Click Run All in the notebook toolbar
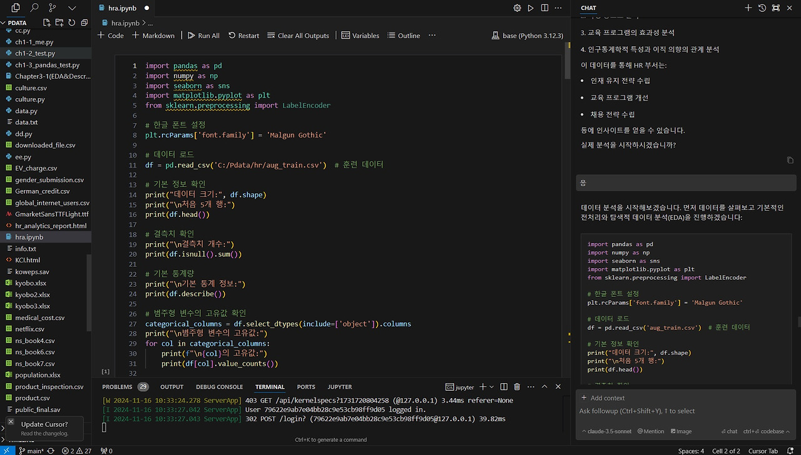Screen dimensions: 801x455 (203, 36)
